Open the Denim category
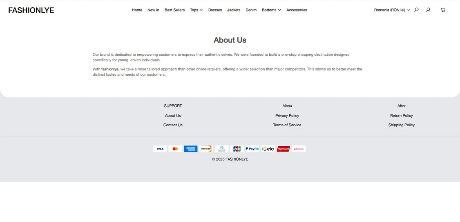This screenshot has height=222, width=460. pos(251,10)
